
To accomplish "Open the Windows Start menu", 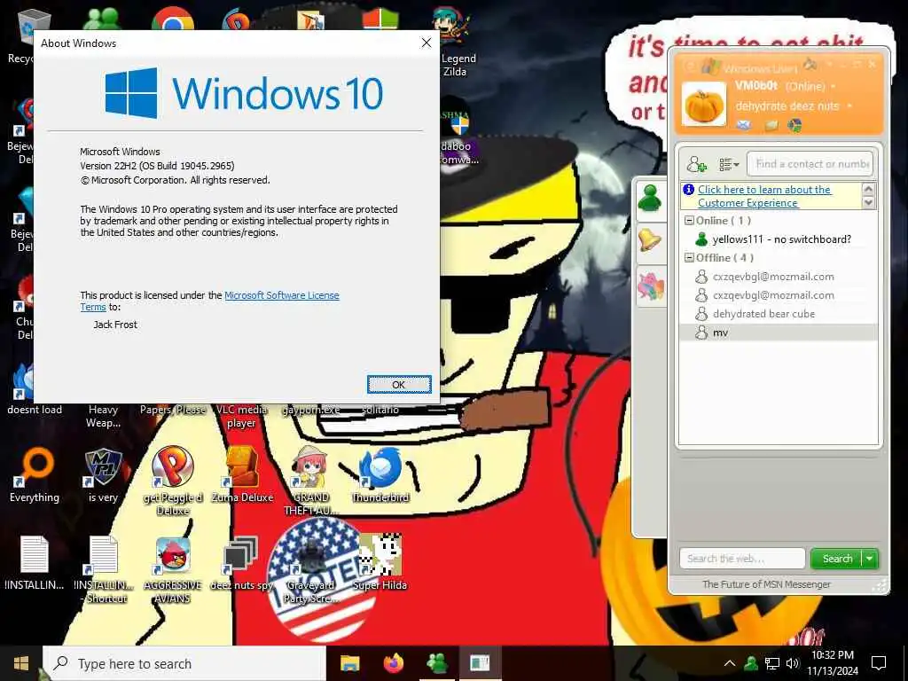I will 21,663.
